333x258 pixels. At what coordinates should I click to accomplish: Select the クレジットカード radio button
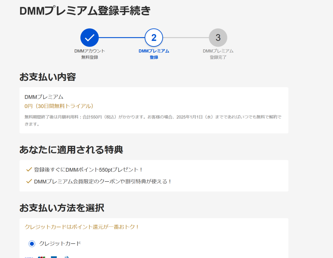pos(32,244)
